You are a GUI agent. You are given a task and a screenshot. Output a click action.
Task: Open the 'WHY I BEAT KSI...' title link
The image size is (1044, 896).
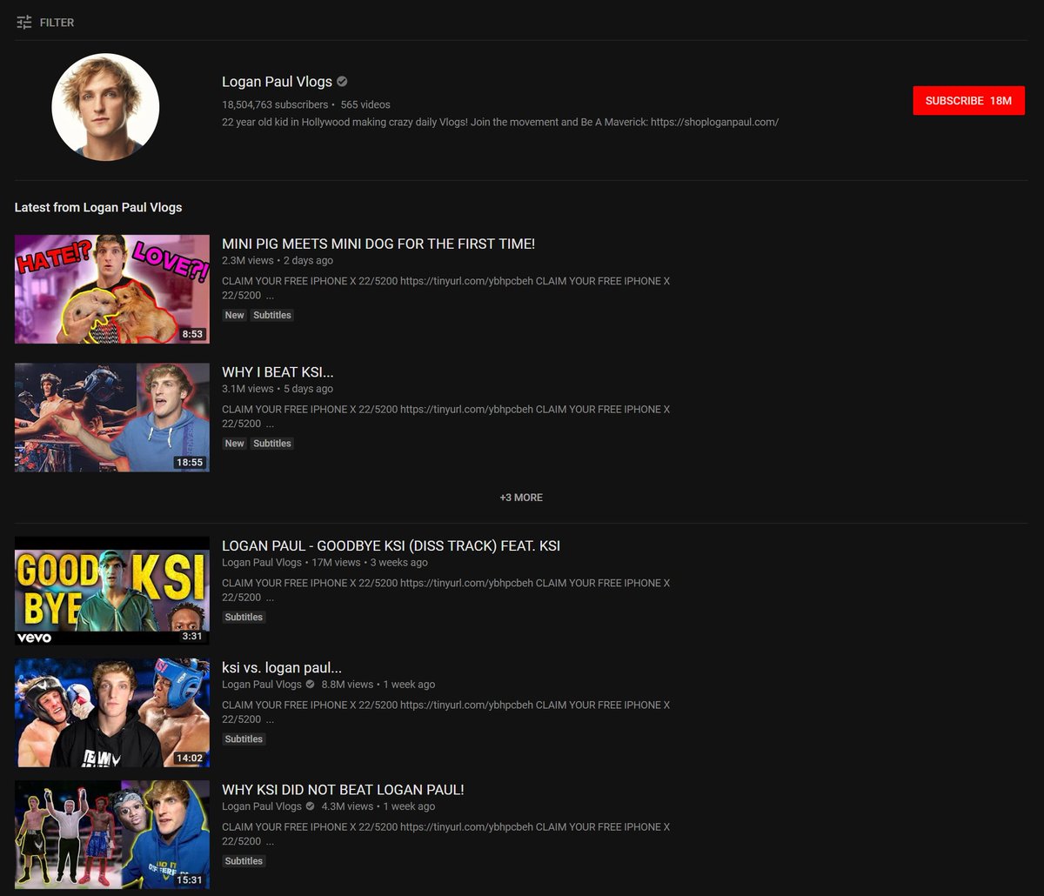point(278,372)
